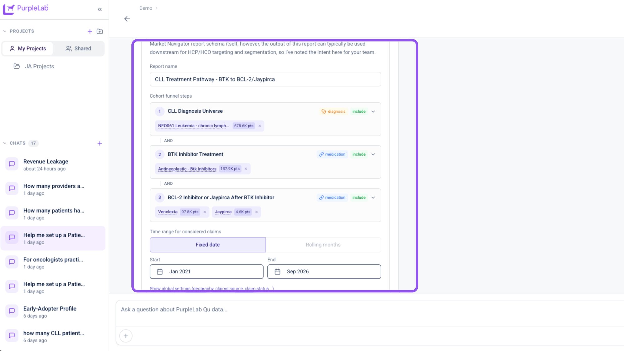Remove the Jaypirca chip
This screenshot has height=351, width=624.
(256, 212)
